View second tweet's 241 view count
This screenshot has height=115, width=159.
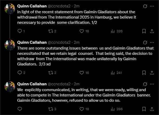click(116, 73)
